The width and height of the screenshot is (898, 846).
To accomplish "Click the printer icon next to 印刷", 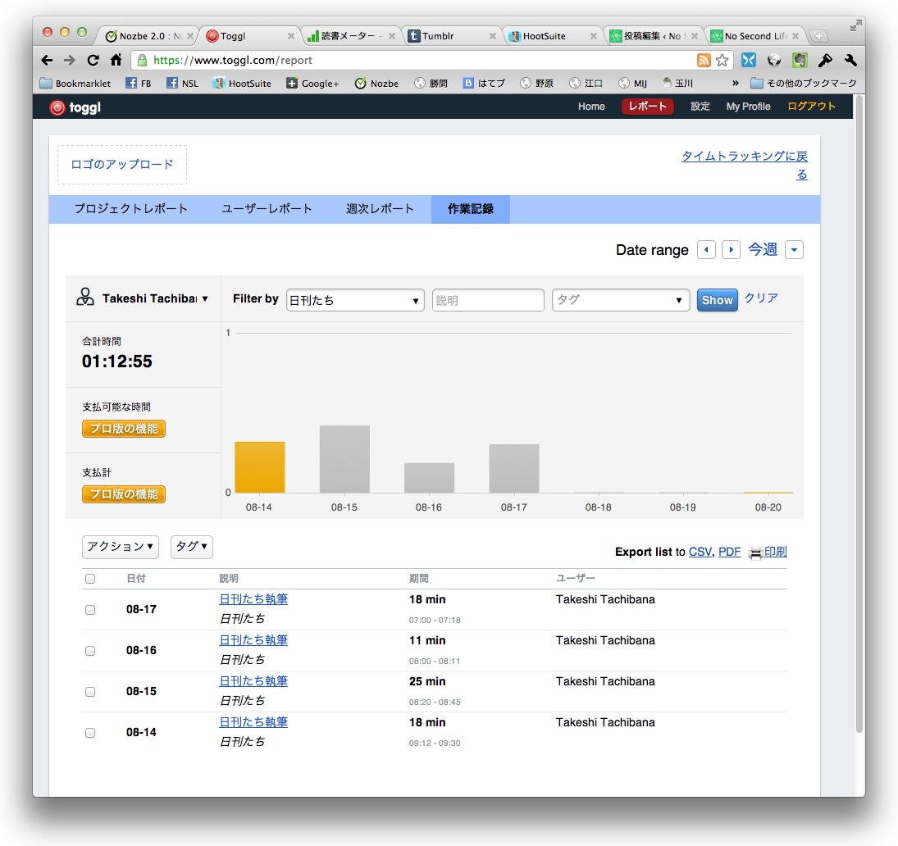I will pyautogui.click(x=754, y=553).
